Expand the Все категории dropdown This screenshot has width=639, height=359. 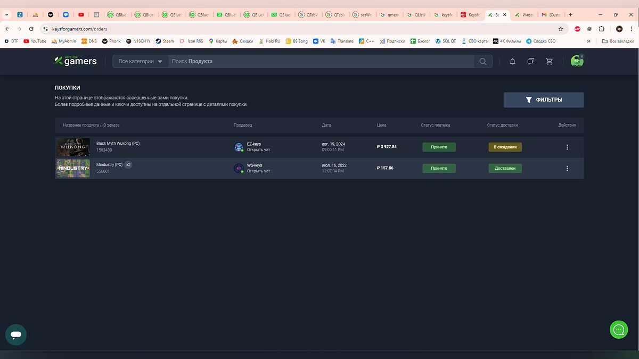click(x=141, y=62)
